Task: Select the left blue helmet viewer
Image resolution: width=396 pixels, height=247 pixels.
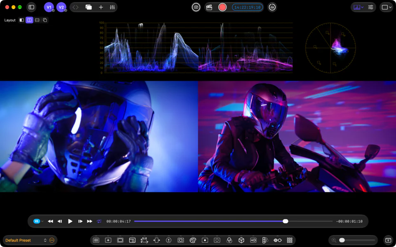Action: pyautogui.click(x=99, y=136)
